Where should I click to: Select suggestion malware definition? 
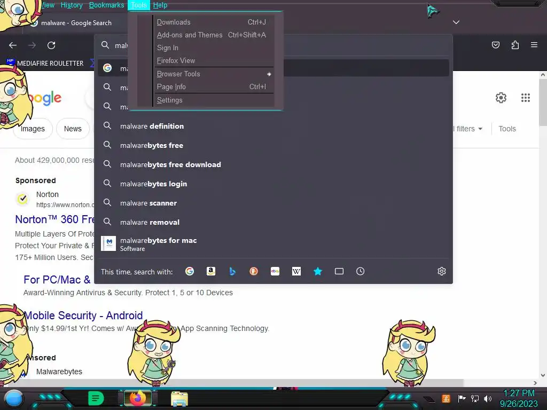(273, 126)
